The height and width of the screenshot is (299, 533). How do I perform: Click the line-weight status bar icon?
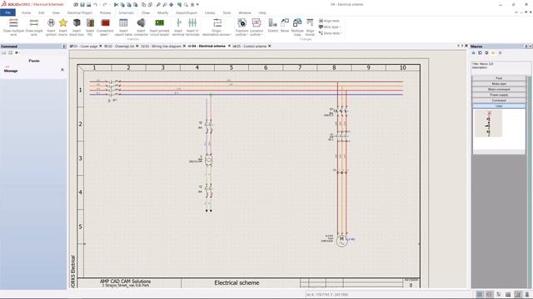[x=508, y=294]
